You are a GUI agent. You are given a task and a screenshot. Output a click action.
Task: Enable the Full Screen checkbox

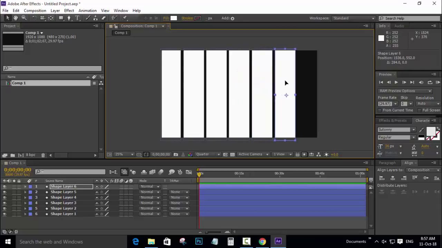coord(420,110)
